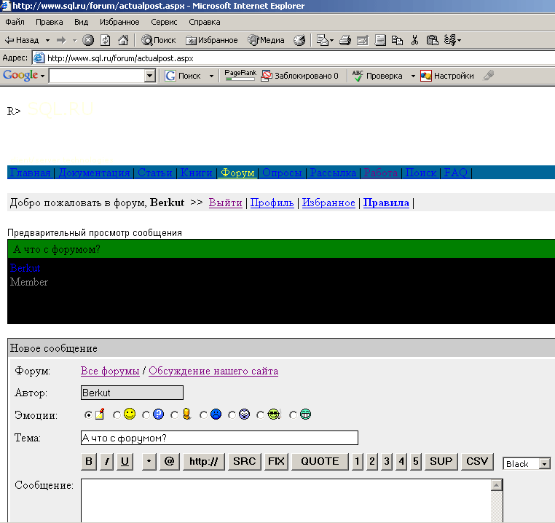Open the Назад back history dropdown arrow
The height and width of the screenshot is (523, 555).
pyautogui.click(x=47, y=40)
